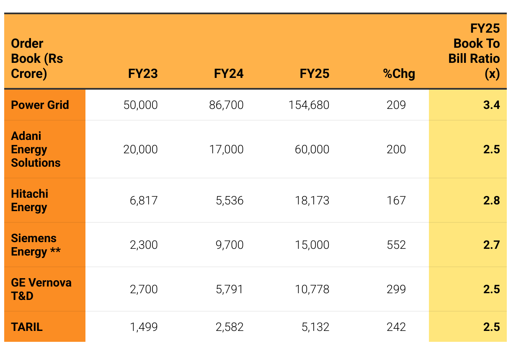Click the %Chg column header
Screen dimensions: 511x346
tap(399, 74)
